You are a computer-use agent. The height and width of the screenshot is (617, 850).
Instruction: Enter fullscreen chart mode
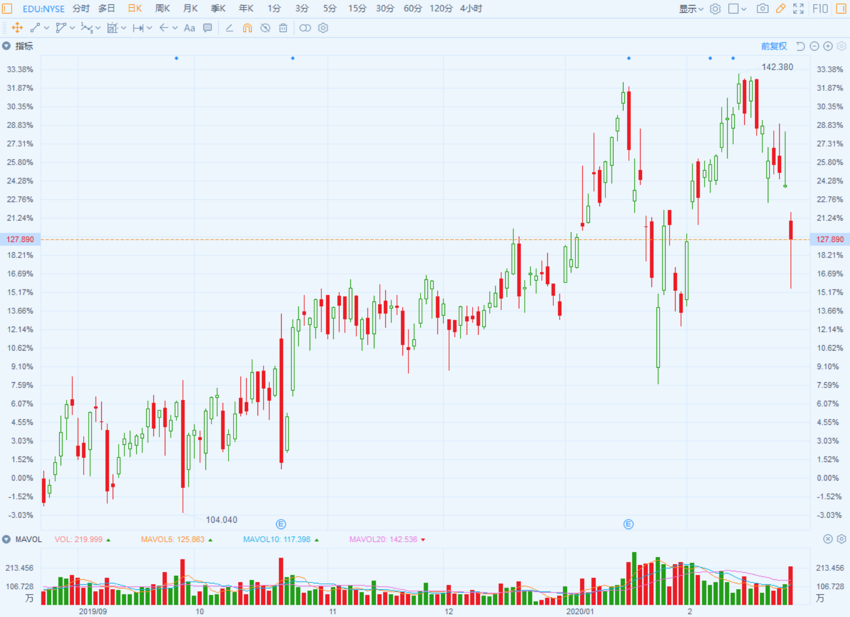point(798,9)
